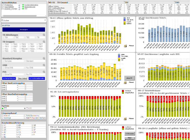
Task: Expand Level 2 dropdown in Filter Bearbeitermapping
Action: [17, 98]
